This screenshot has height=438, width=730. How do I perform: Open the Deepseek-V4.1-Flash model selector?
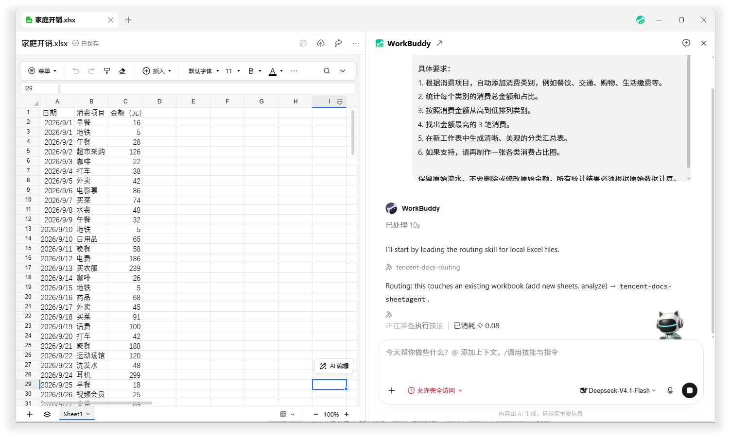point(618,390)
